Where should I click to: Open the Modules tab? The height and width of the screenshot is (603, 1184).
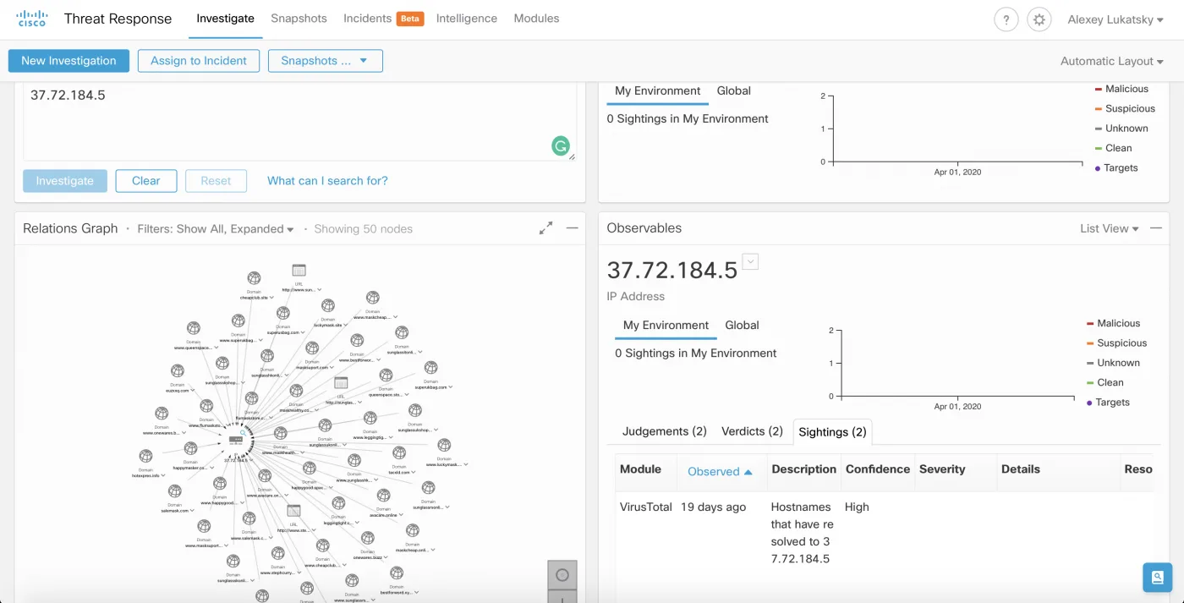coord(536,19)
